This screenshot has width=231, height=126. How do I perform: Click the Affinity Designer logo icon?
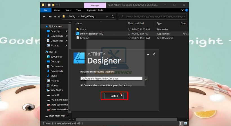coord(79,58)
